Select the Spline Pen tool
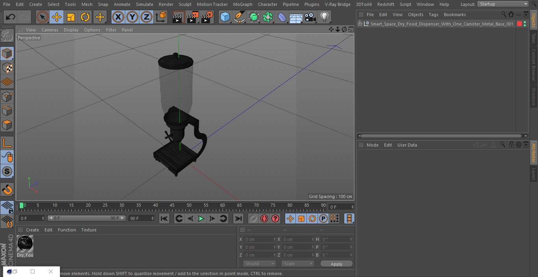The image size is (538, 277). (239, 17)
